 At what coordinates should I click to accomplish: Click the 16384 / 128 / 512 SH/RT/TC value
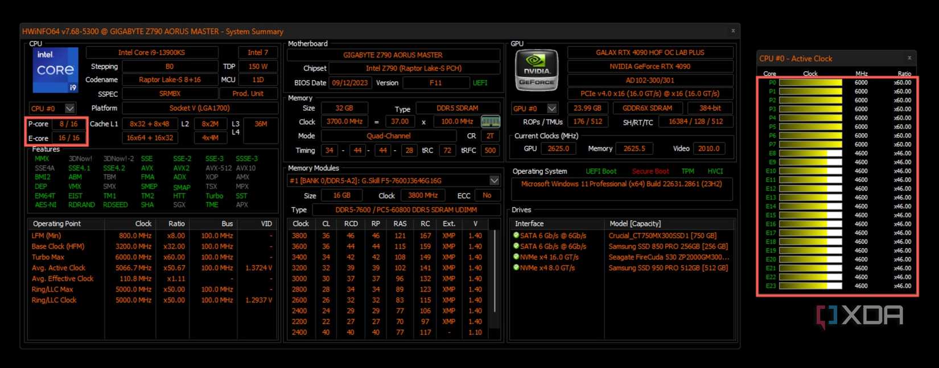click(x=695, y=122)
